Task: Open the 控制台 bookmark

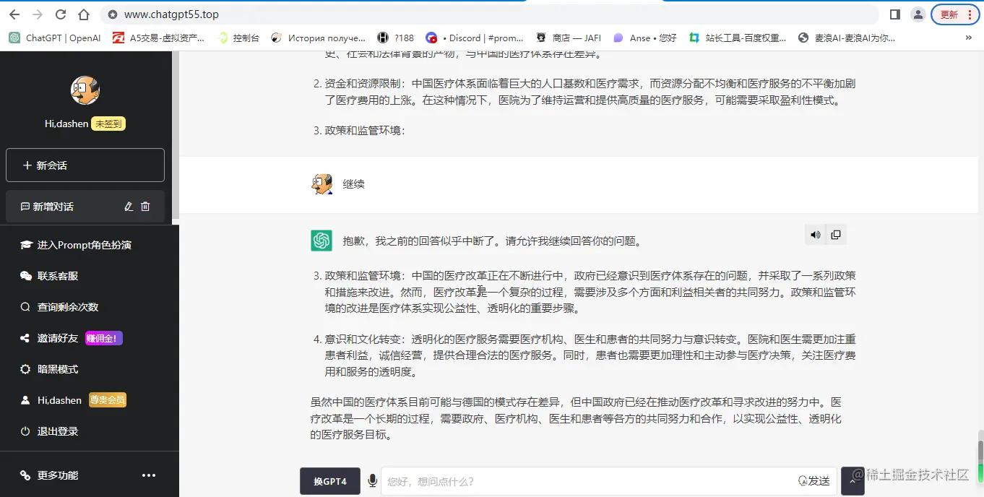Action: (239, 38)
